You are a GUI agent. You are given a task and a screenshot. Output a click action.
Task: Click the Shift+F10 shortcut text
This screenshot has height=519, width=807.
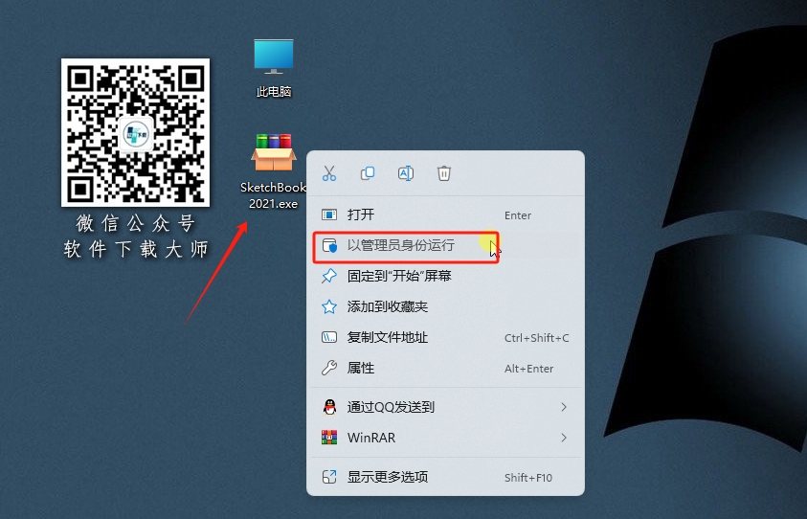tap(528, 478)
